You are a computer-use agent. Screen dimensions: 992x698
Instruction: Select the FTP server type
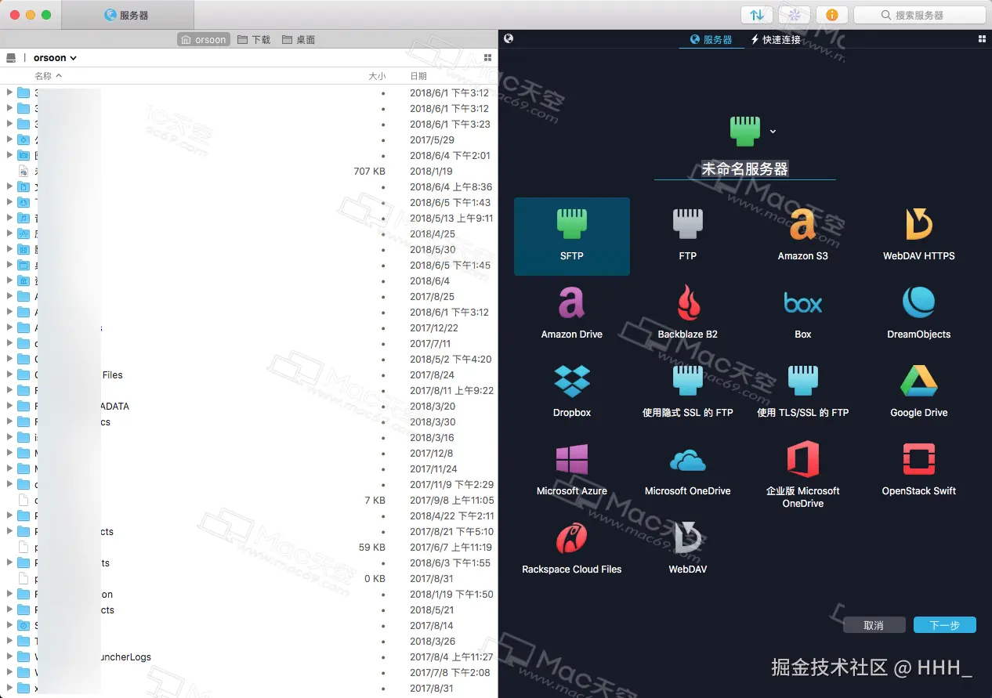pyautogui.click(x=687, y=236)
